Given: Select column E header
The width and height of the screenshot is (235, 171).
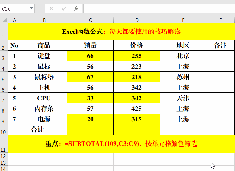Looking at the screenshot, I should point(183,20).
